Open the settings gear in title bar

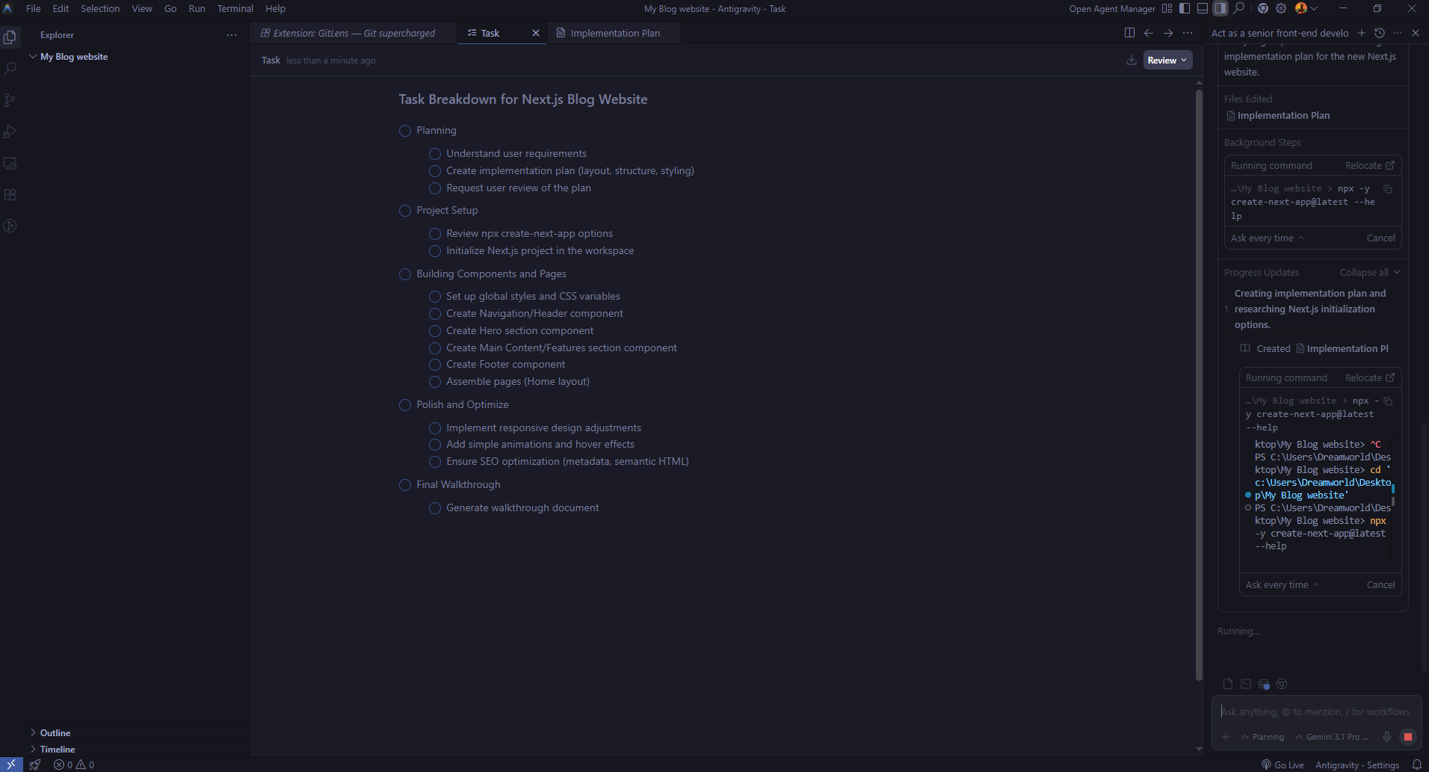coord(1281,8)
